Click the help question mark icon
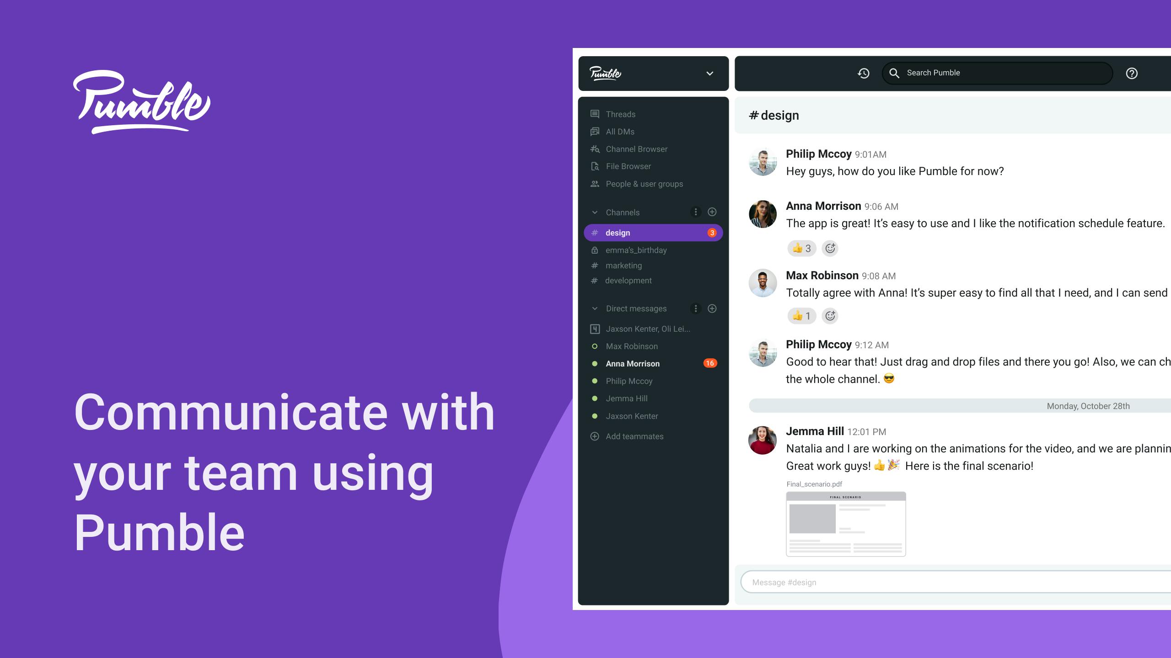 point(1133,73)
